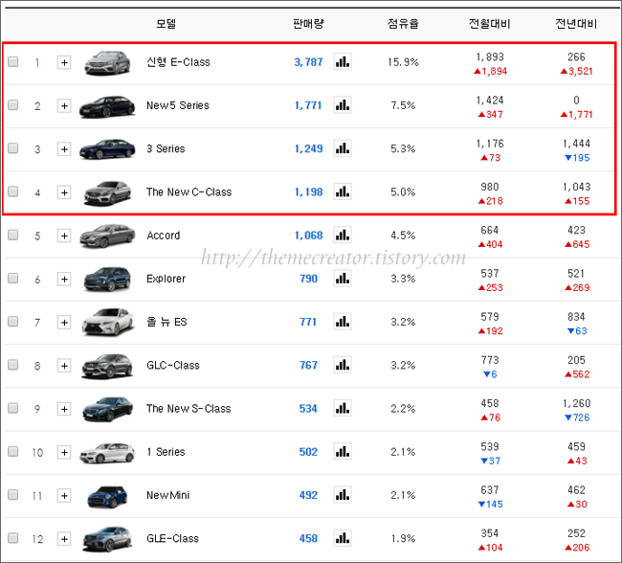Select The New C-Class checkbox
The image size is (622, 563).
[13, 191]
